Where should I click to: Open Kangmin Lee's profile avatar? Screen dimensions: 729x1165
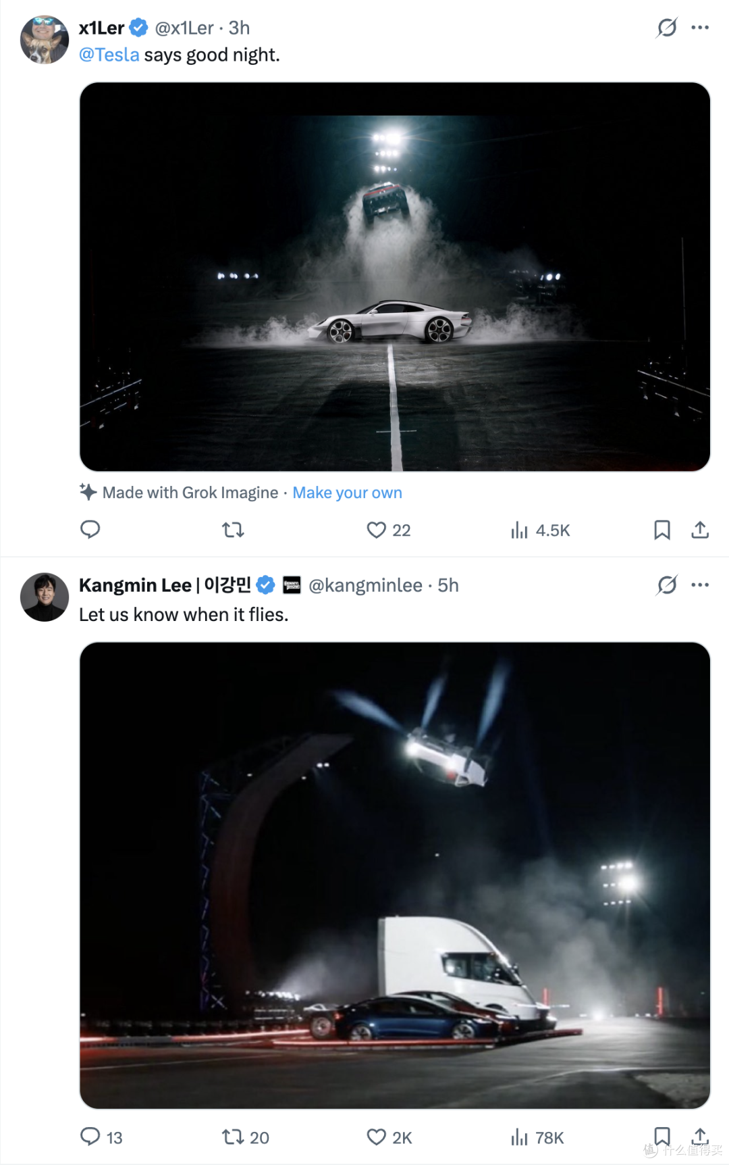[x=45, y=597]
